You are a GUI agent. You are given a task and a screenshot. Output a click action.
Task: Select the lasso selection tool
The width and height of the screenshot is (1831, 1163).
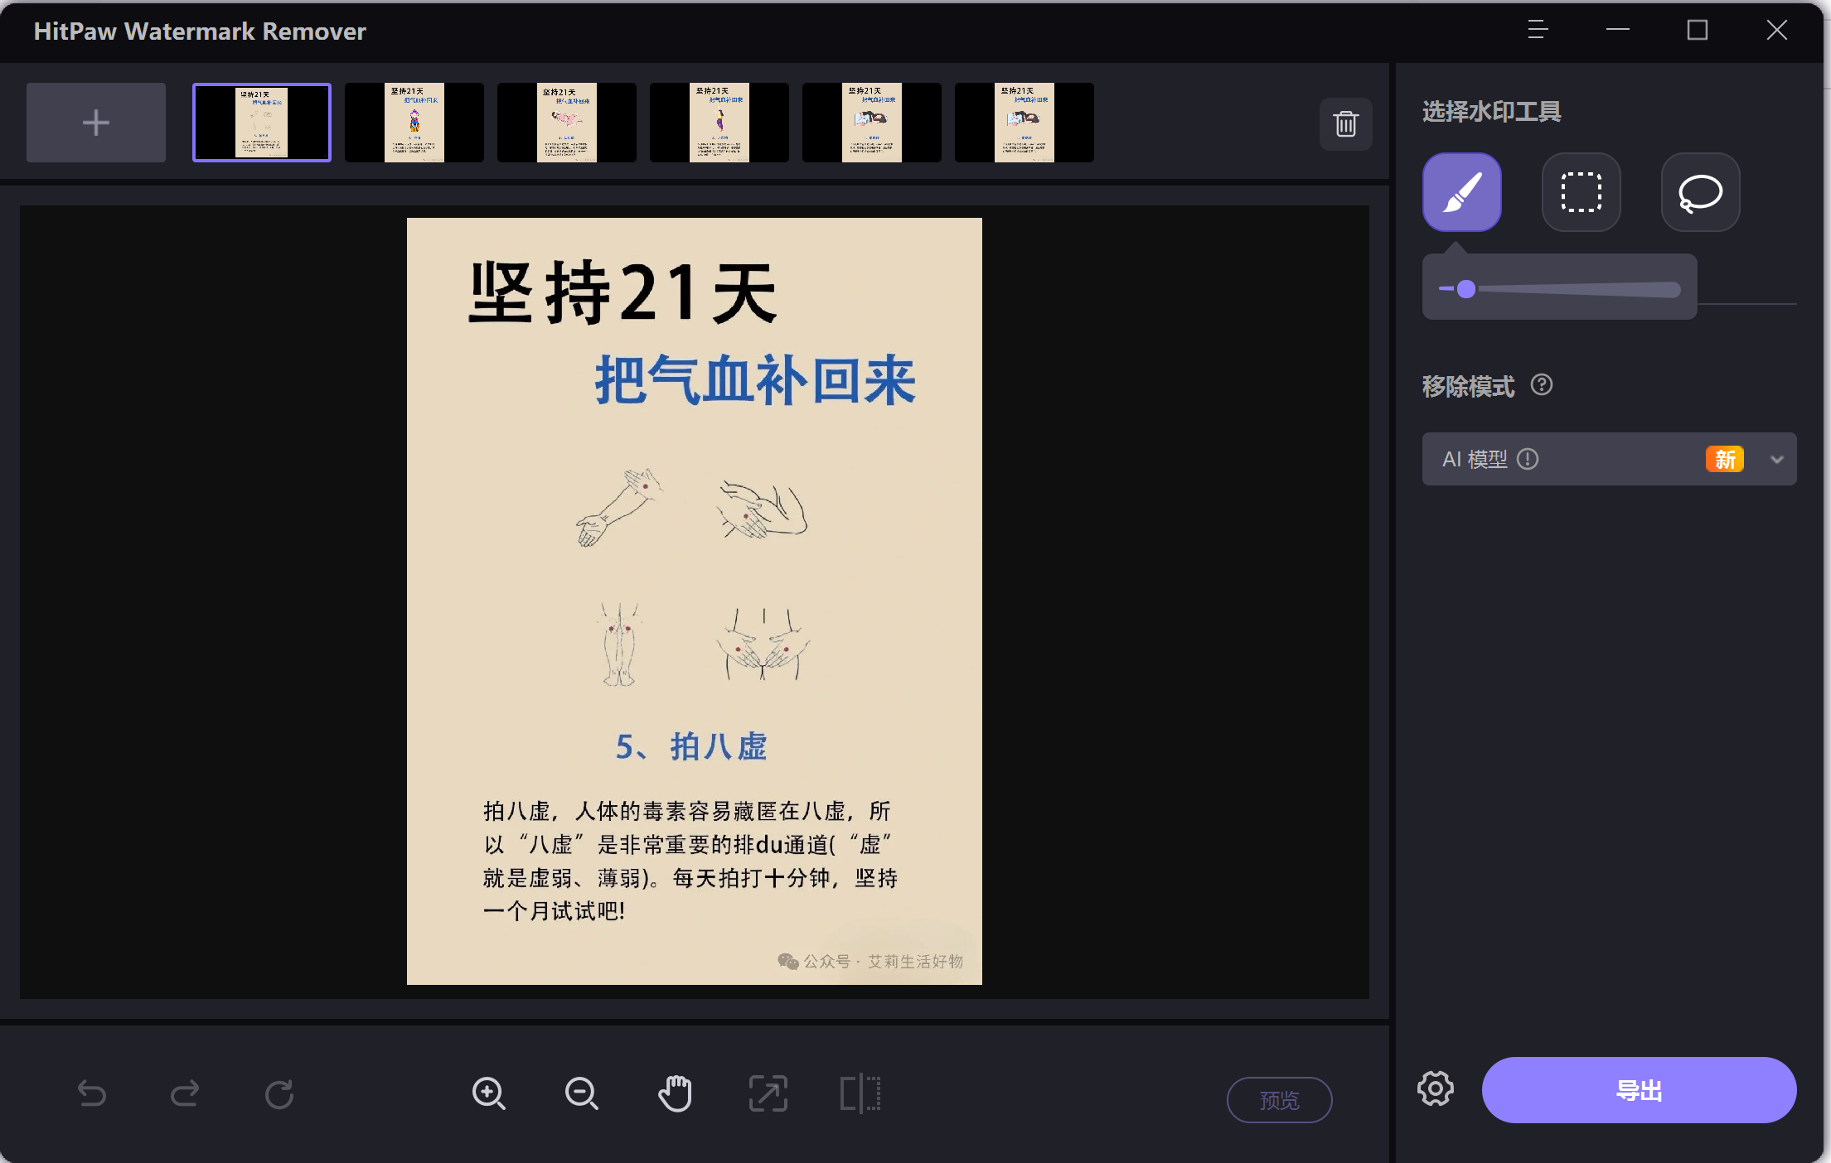tap(1699, 192)
